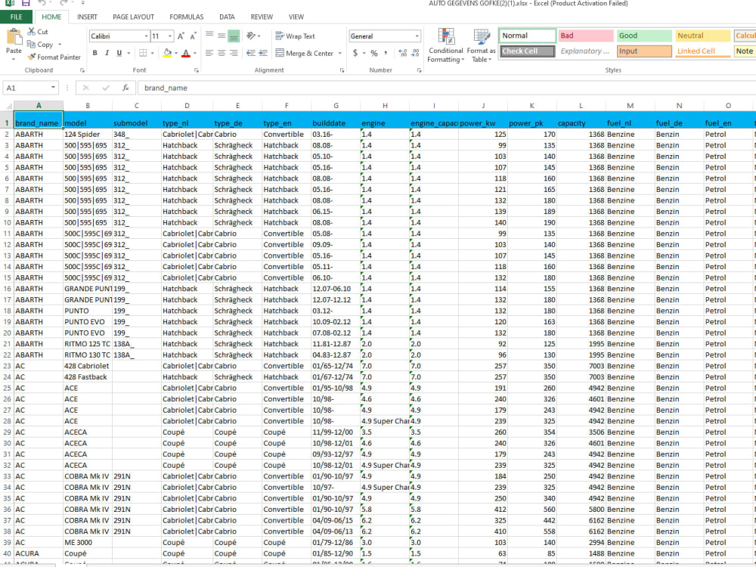Decrease indent
The height and width of the screenshot is (567, 756).
pyautogui.click(x=251, y=53)
